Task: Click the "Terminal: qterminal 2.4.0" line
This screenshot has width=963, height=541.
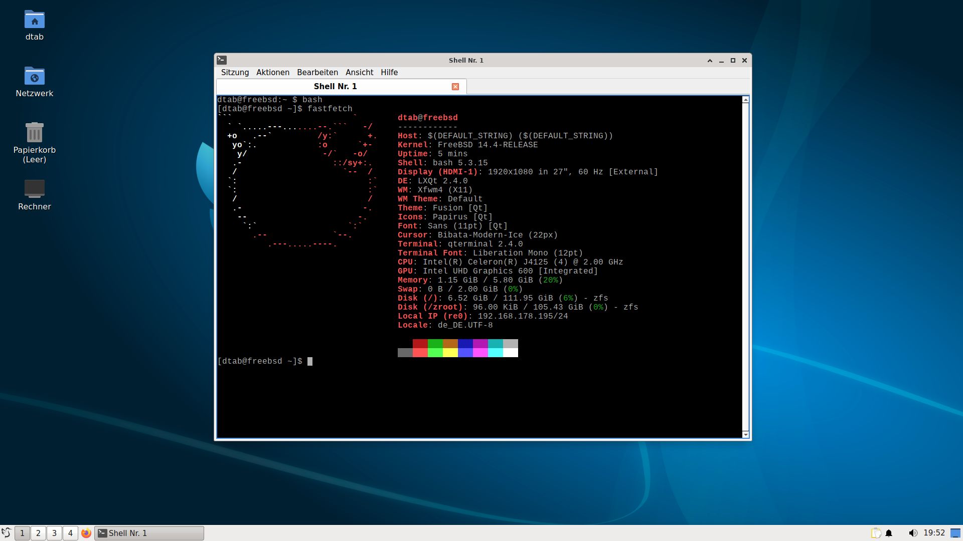Action: 460,244
